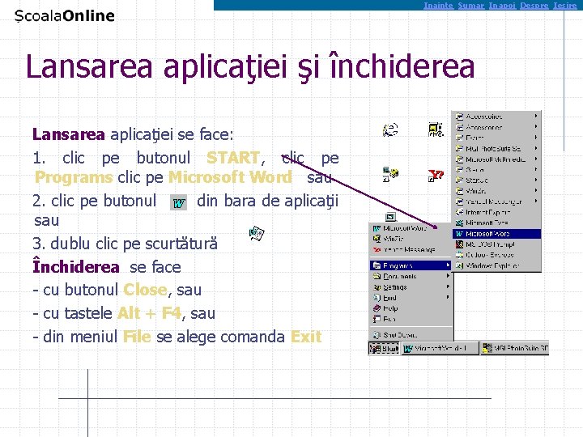Click Yahoo Messenger at top of Start menu
Image resolution: width=583 pixels, height=437 pixels.
(411, 250)
